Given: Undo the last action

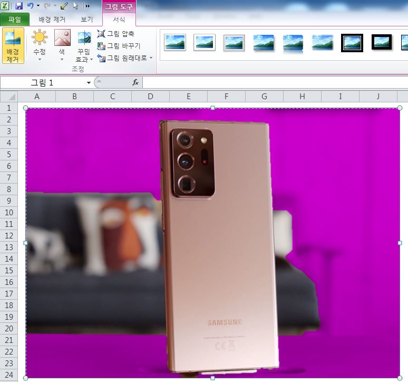Looking at the screenshot, I should pyautogui.click(x=31, y=6).
